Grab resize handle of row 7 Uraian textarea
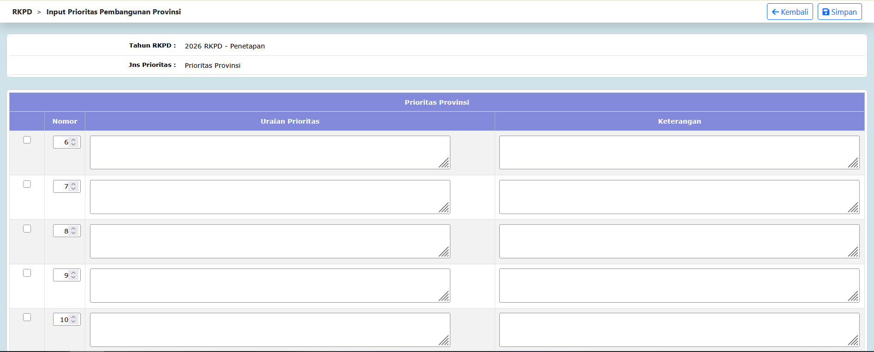 pyautogui.click(x=444, y=208)
